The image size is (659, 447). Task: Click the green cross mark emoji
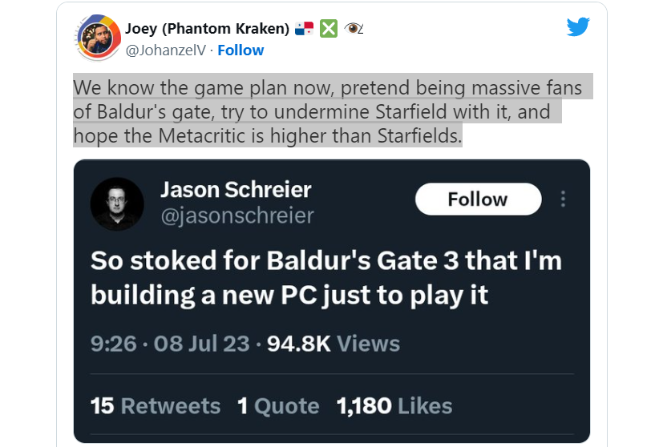pyautogui.click(x=329, y=28)
